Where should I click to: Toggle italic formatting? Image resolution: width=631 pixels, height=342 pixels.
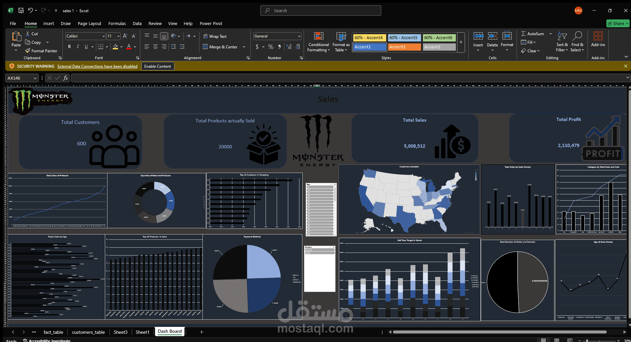point(78,47)
